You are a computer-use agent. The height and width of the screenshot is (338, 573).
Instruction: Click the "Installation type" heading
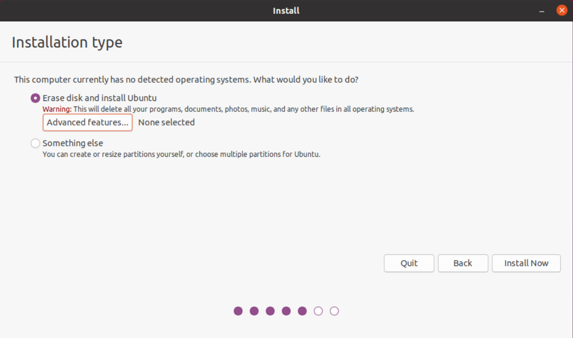click(67, 42)
